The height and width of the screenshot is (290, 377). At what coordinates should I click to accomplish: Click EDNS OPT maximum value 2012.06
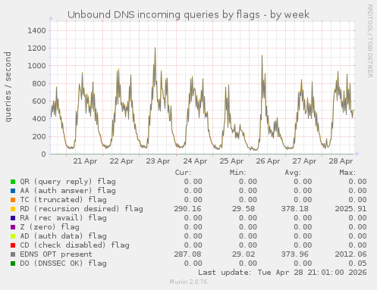point(350,254)
